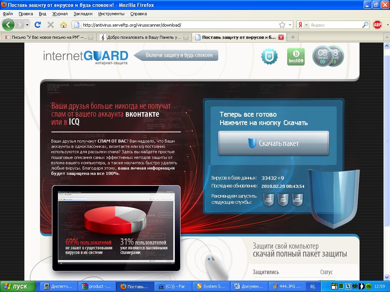390x292 pixels.
Task: Open a new tab with the plus button
Action: (x=293, y=37)
